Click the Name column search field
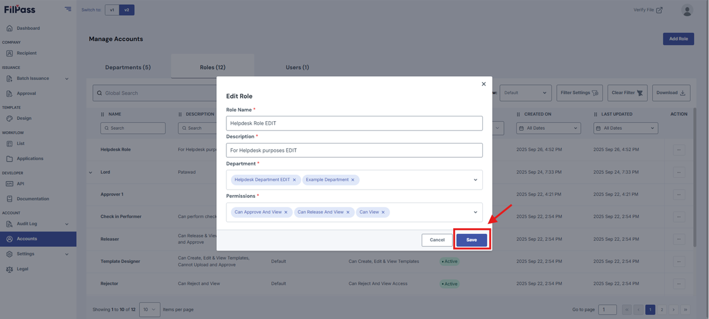 click(133, 128)
